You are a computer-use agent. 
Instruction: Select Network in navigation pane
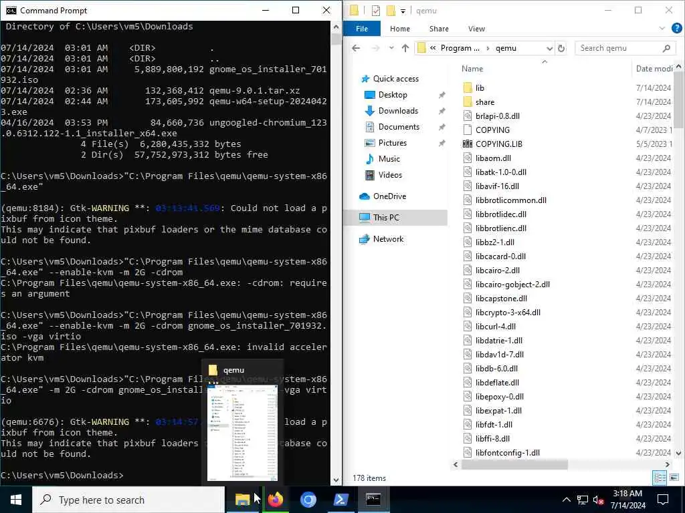388,238
